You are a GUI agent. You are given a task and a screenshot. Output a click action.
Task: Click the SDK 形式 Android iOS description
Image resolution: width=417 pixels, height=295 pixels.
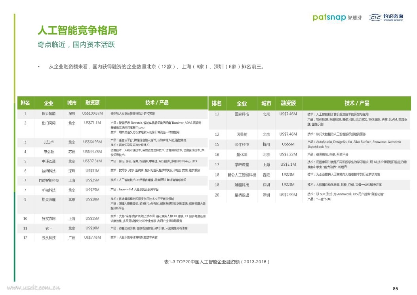[346, 197]
